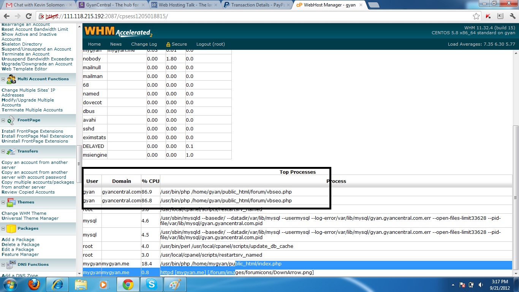Image resolution: width=519 pixels, height=292 pixels.
Task: Open the WHM Home menu item
Action: 94,44
